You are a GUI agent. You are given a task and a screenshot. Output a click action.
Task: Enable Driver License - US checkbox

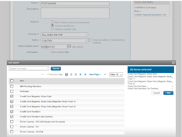click(x=12, y=127)
